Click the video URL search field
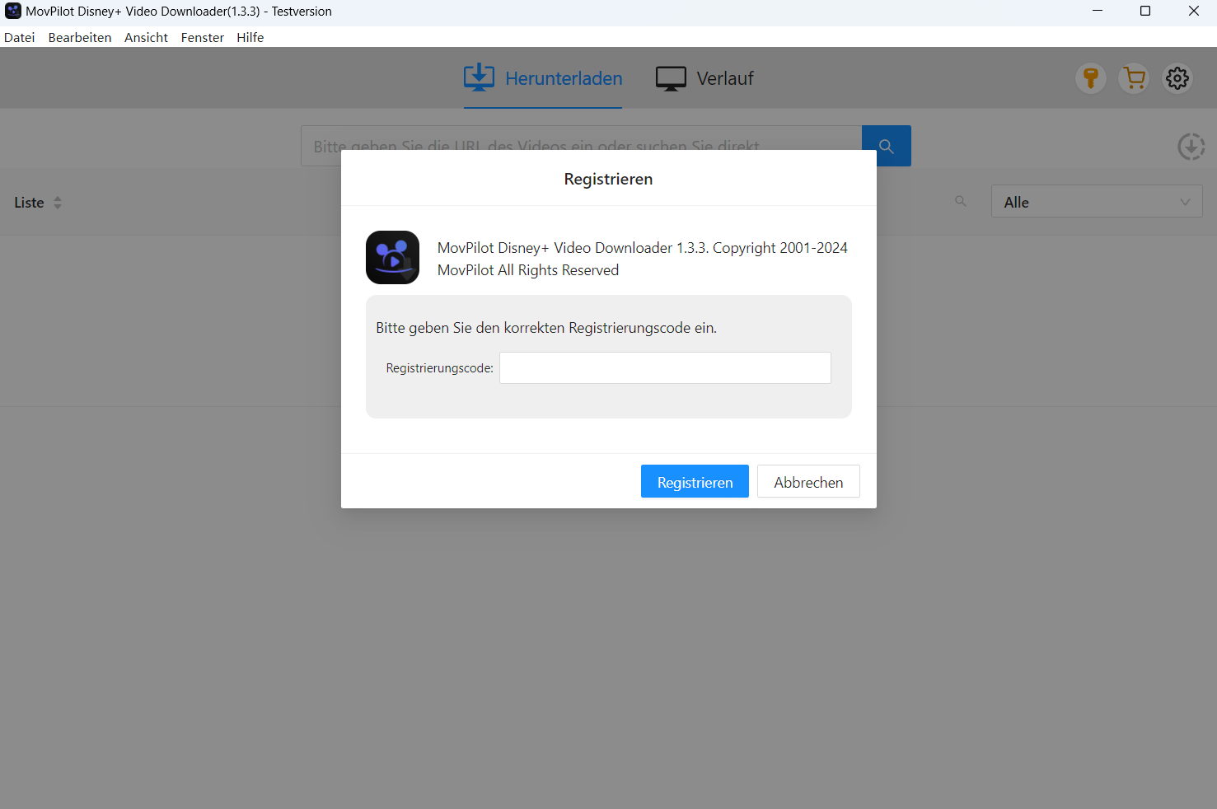1217x809 pixels. pyautogui.click(x=581, y=146)
